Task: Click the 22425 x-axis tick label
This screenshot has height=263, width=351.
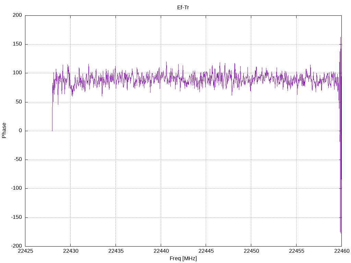Action: click(25, 251)
